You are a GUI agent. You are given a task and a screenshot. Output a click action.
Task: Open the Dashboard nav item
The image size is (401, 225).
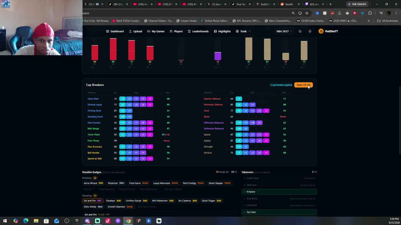(115, 31)
